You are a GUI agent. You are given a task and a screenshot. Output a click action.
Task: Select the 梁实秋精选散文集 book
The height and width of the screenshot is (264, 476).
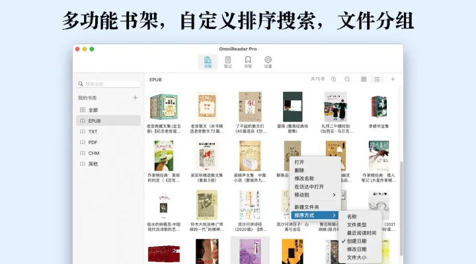point(207,162)
